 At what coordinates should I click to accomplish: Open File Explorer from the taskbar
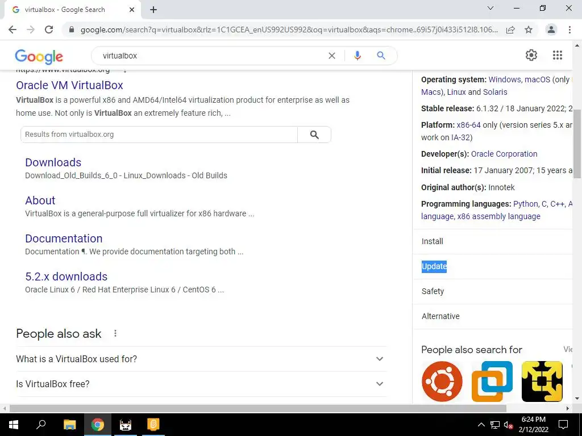click(69, 425)
